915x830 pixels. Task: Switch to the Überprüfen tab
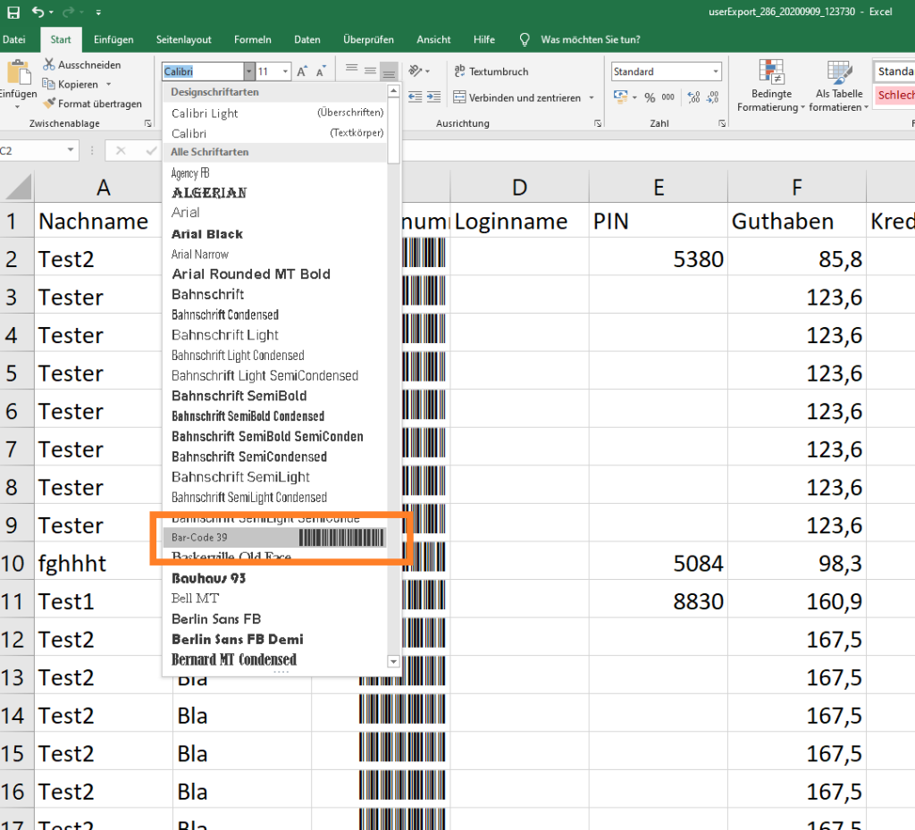pyautogui.click(x=368, y=39)
